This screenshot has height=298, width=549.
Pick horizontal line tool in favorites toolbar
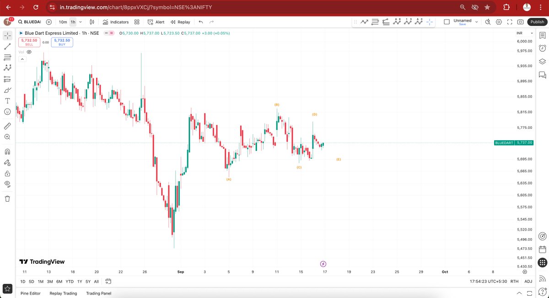(375, 22)
